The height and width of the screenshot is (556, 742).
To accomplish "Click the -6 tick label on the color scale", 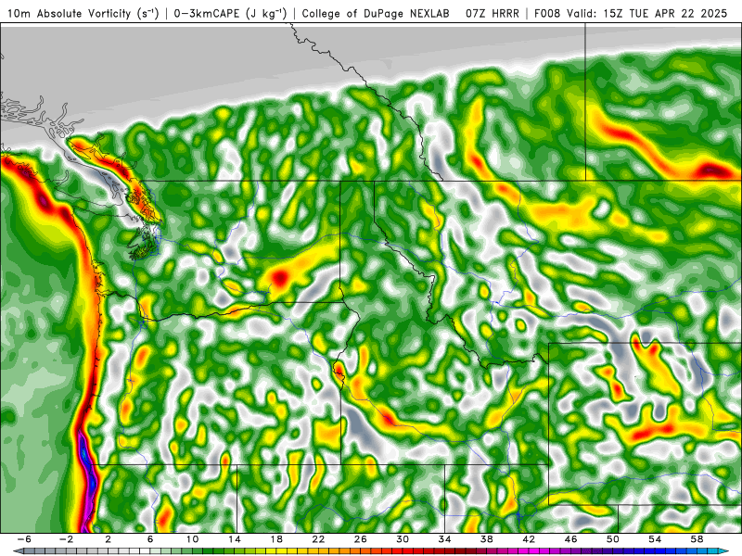I will click(x=24, y=539).
